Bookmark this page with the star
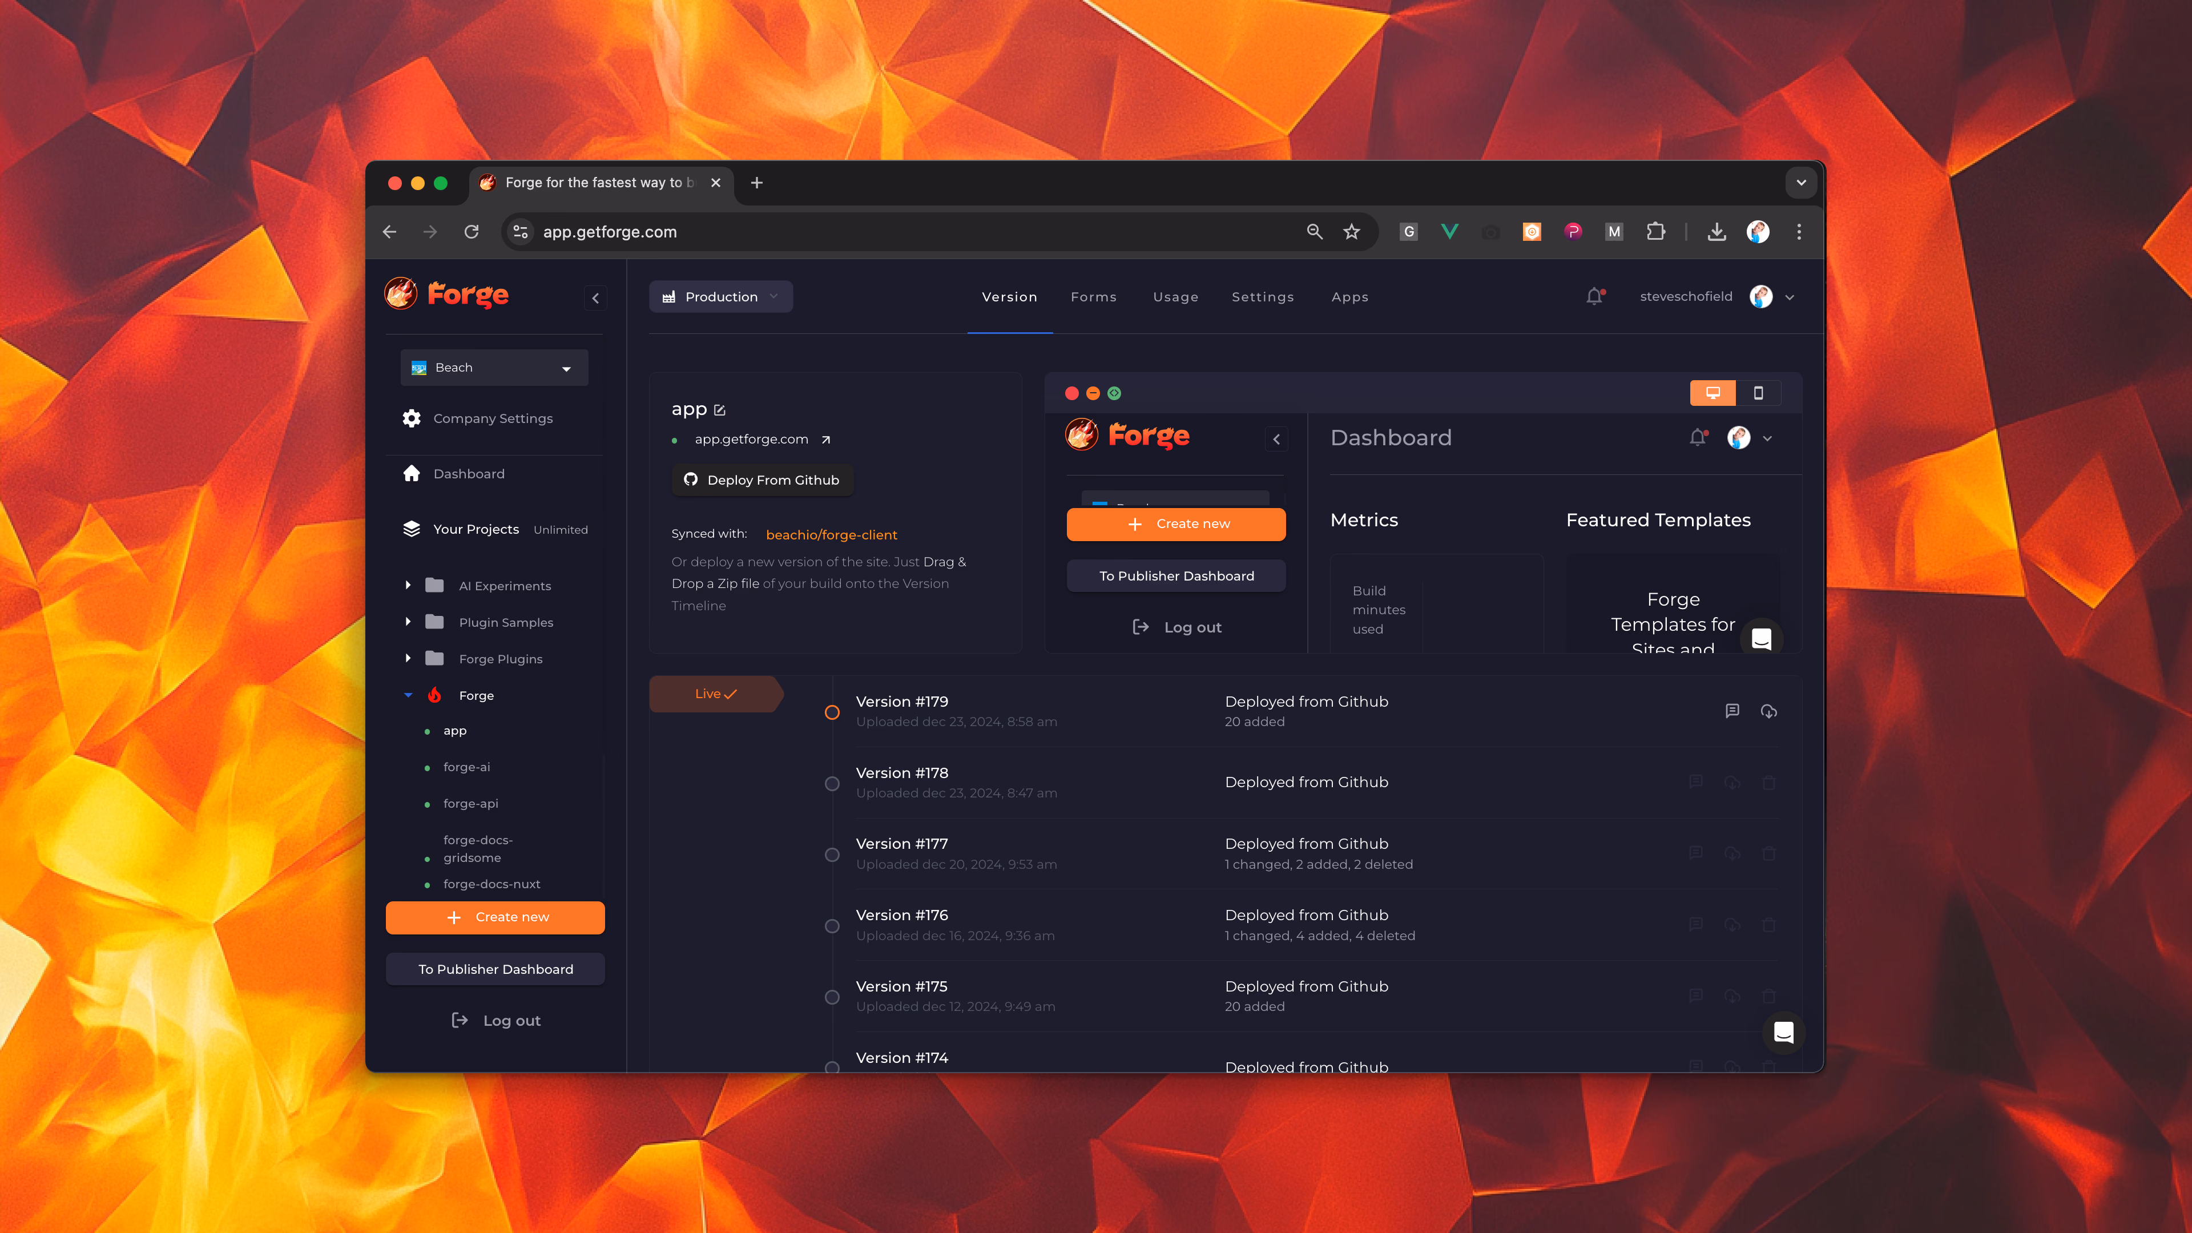The image size is (2192, 1233). pyautogui.click(x=1351, y=231)
